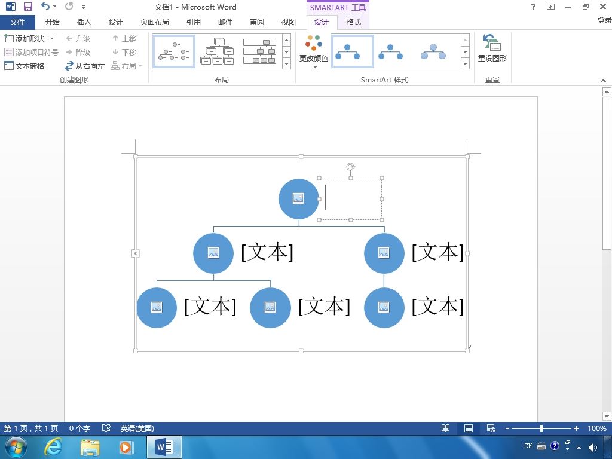Click bottom-left circle picture placeholder

point(157,308)
